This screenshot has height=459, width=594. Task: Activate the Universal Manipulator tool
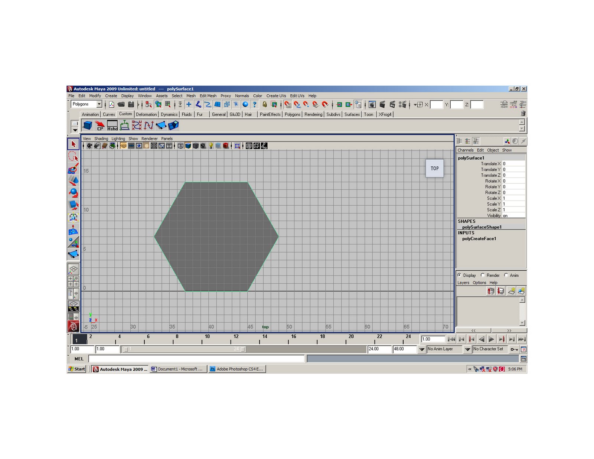pyautogui.click(x=73, y=217)
